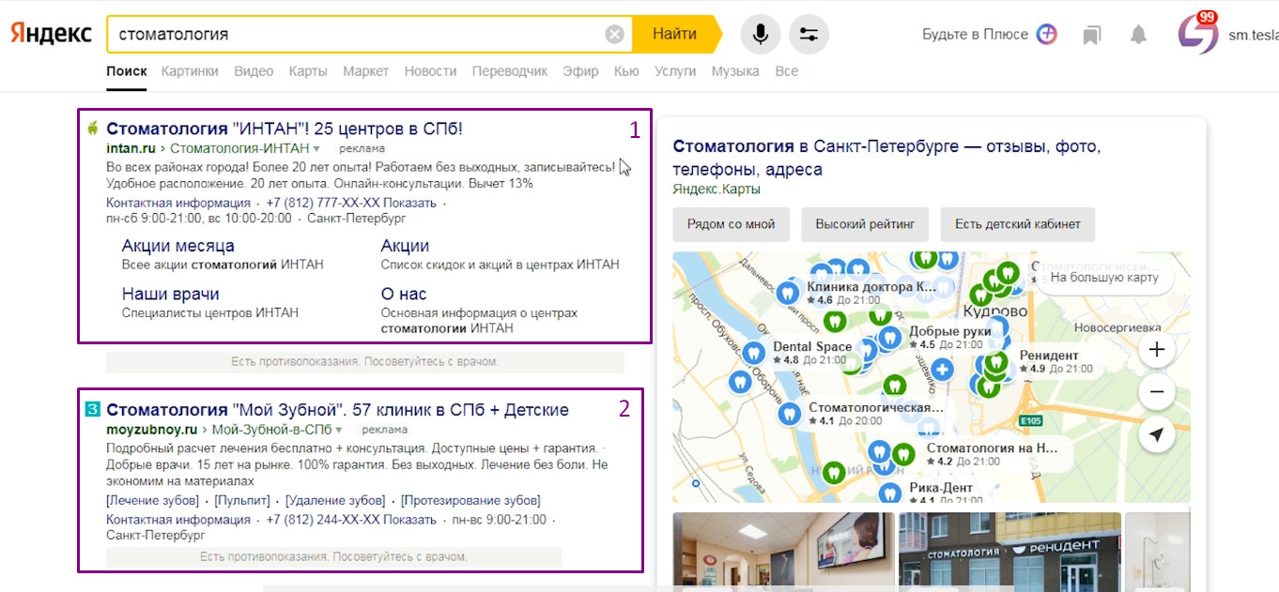The image size is (1279, 592).
Task: Open Стоматология в Санкт-Петербурге maps heading
Action: click(x=886, y=158)
